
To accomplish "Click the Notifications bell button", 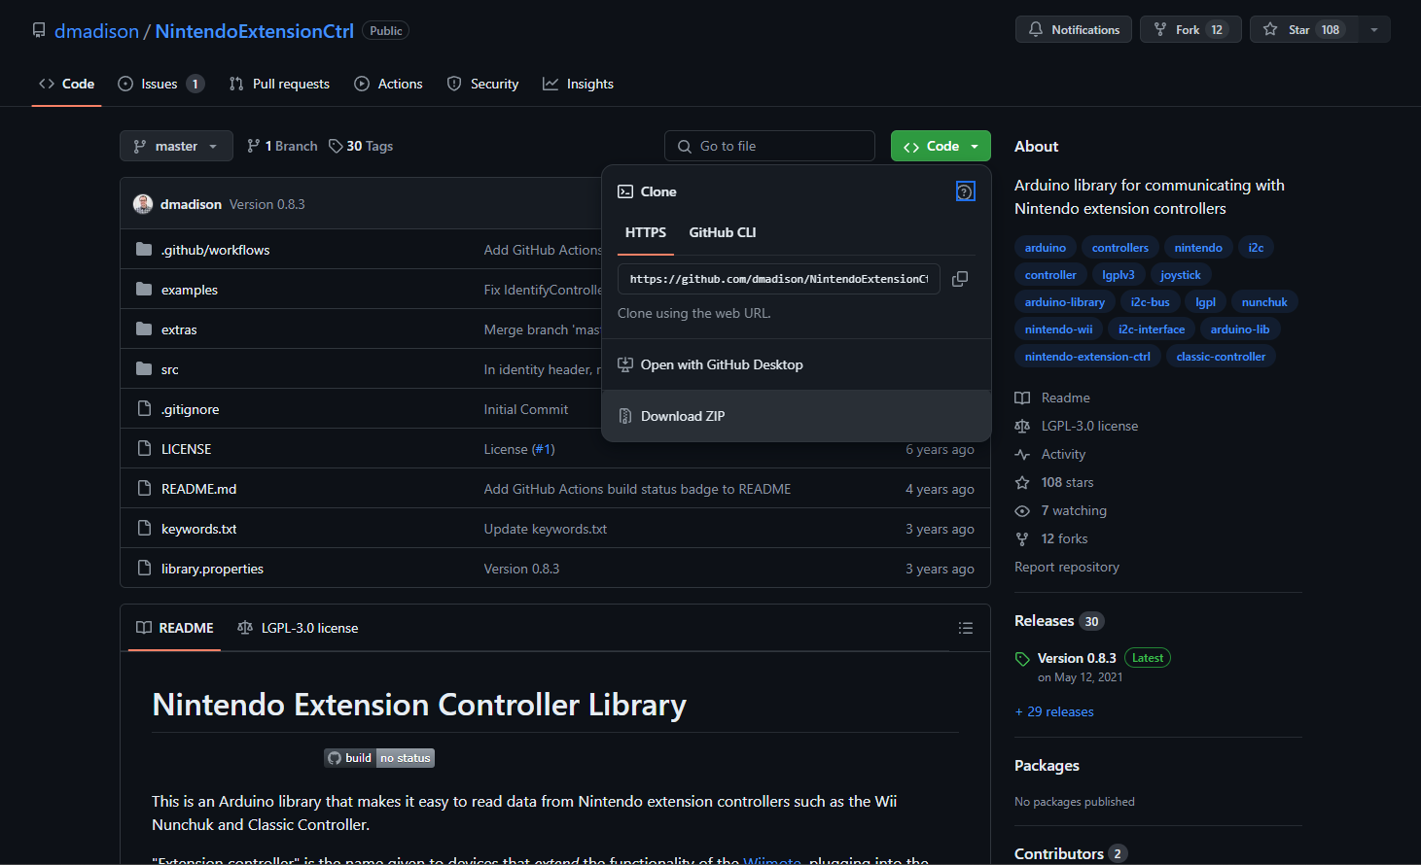I will tap(1074, 30).
